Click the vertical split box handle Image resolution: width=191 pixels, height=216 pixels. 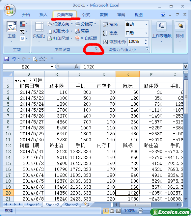click(186, 72)
